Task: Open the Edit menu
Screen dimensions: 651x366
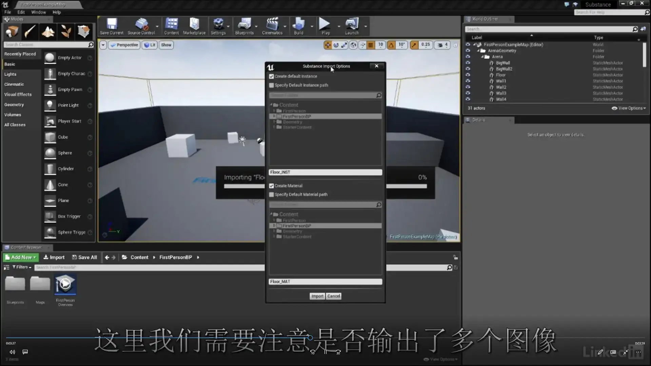Action: point(21,12)
